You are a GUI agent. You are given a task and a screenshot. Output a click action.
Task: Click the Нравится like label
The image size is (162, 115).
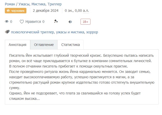[x=33, y=22]
